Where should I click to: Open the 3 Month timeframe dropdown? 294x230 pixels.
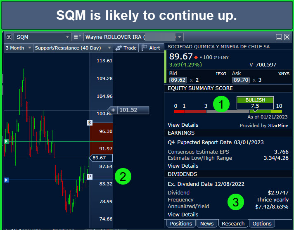click(29, 48)
